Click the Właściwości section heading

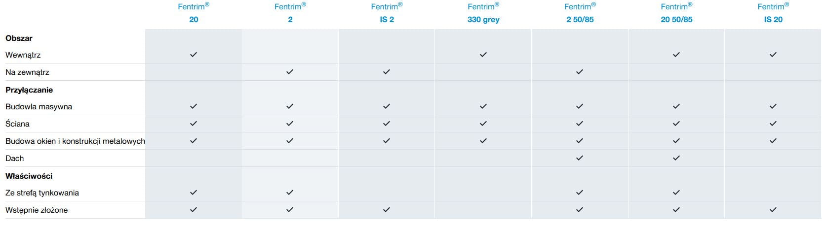click(x=29, y=176)
